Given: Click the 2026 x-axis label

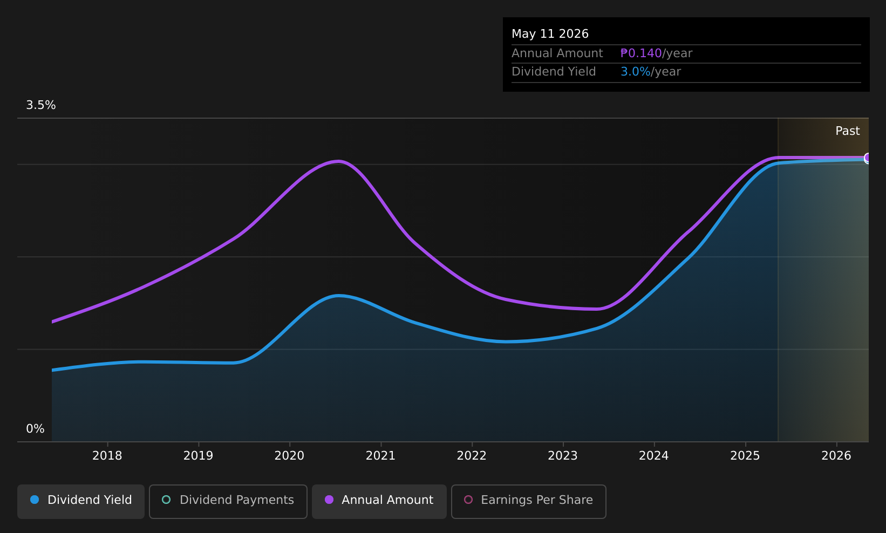Looking at the screenshot, I should pyautogui.click(x=836, y=456).
